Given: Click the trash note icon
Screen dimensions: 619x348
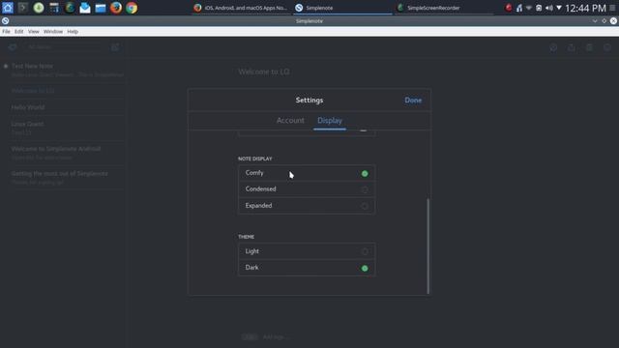Looking at the screenshot, I should [x=589, y=47].
